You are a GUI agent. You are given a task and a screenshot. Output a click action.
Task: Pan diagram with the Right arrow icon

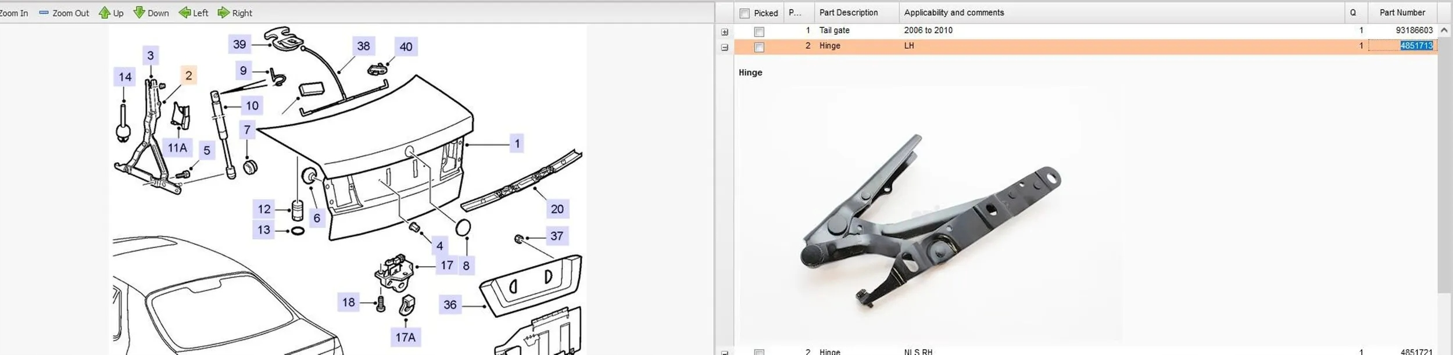pos(224,13)
